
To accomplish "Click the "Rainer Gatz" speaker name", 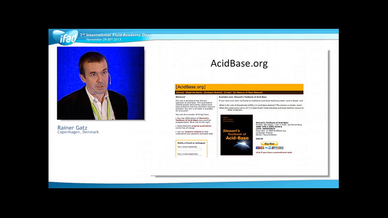I will click(x=72, y=128).
